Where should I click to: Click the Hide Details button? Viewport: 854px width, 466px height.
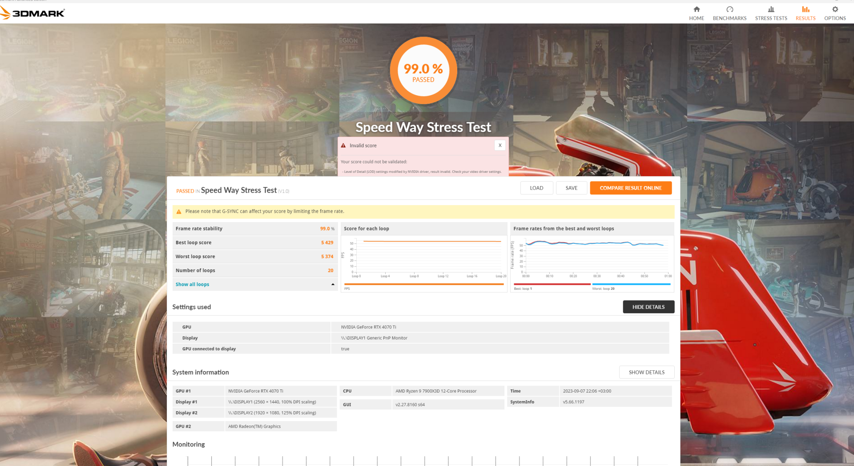[x=649, y=307]
